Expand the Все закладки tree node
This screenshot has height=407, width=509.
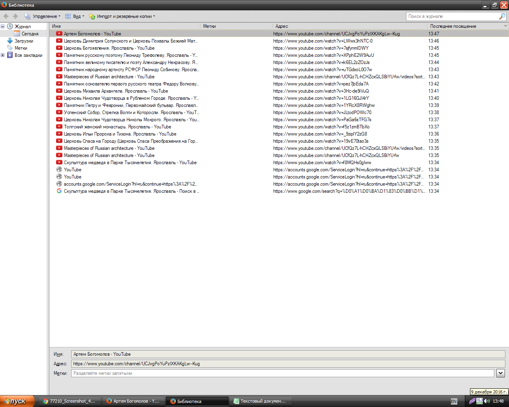(x=3, y=55)
